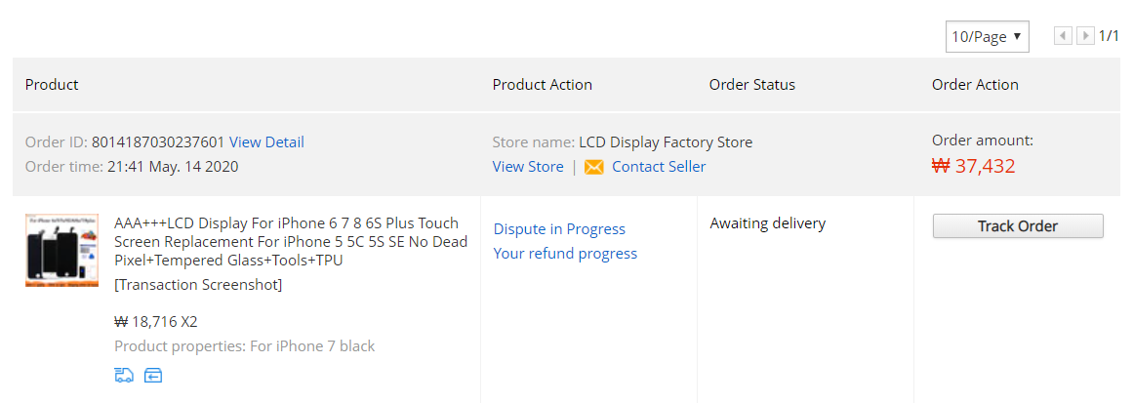
Task: Check Your refund progress link
Action: tap(565, 254)
